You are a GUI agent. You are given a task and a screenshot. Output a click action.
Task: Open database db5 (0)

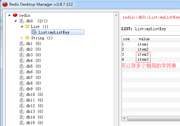(x=34, y=66)
